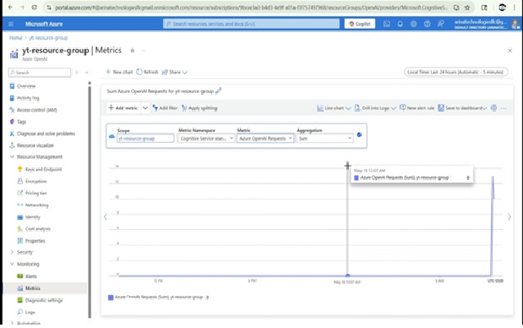Open the notifications bell icon

coord(400,24)
